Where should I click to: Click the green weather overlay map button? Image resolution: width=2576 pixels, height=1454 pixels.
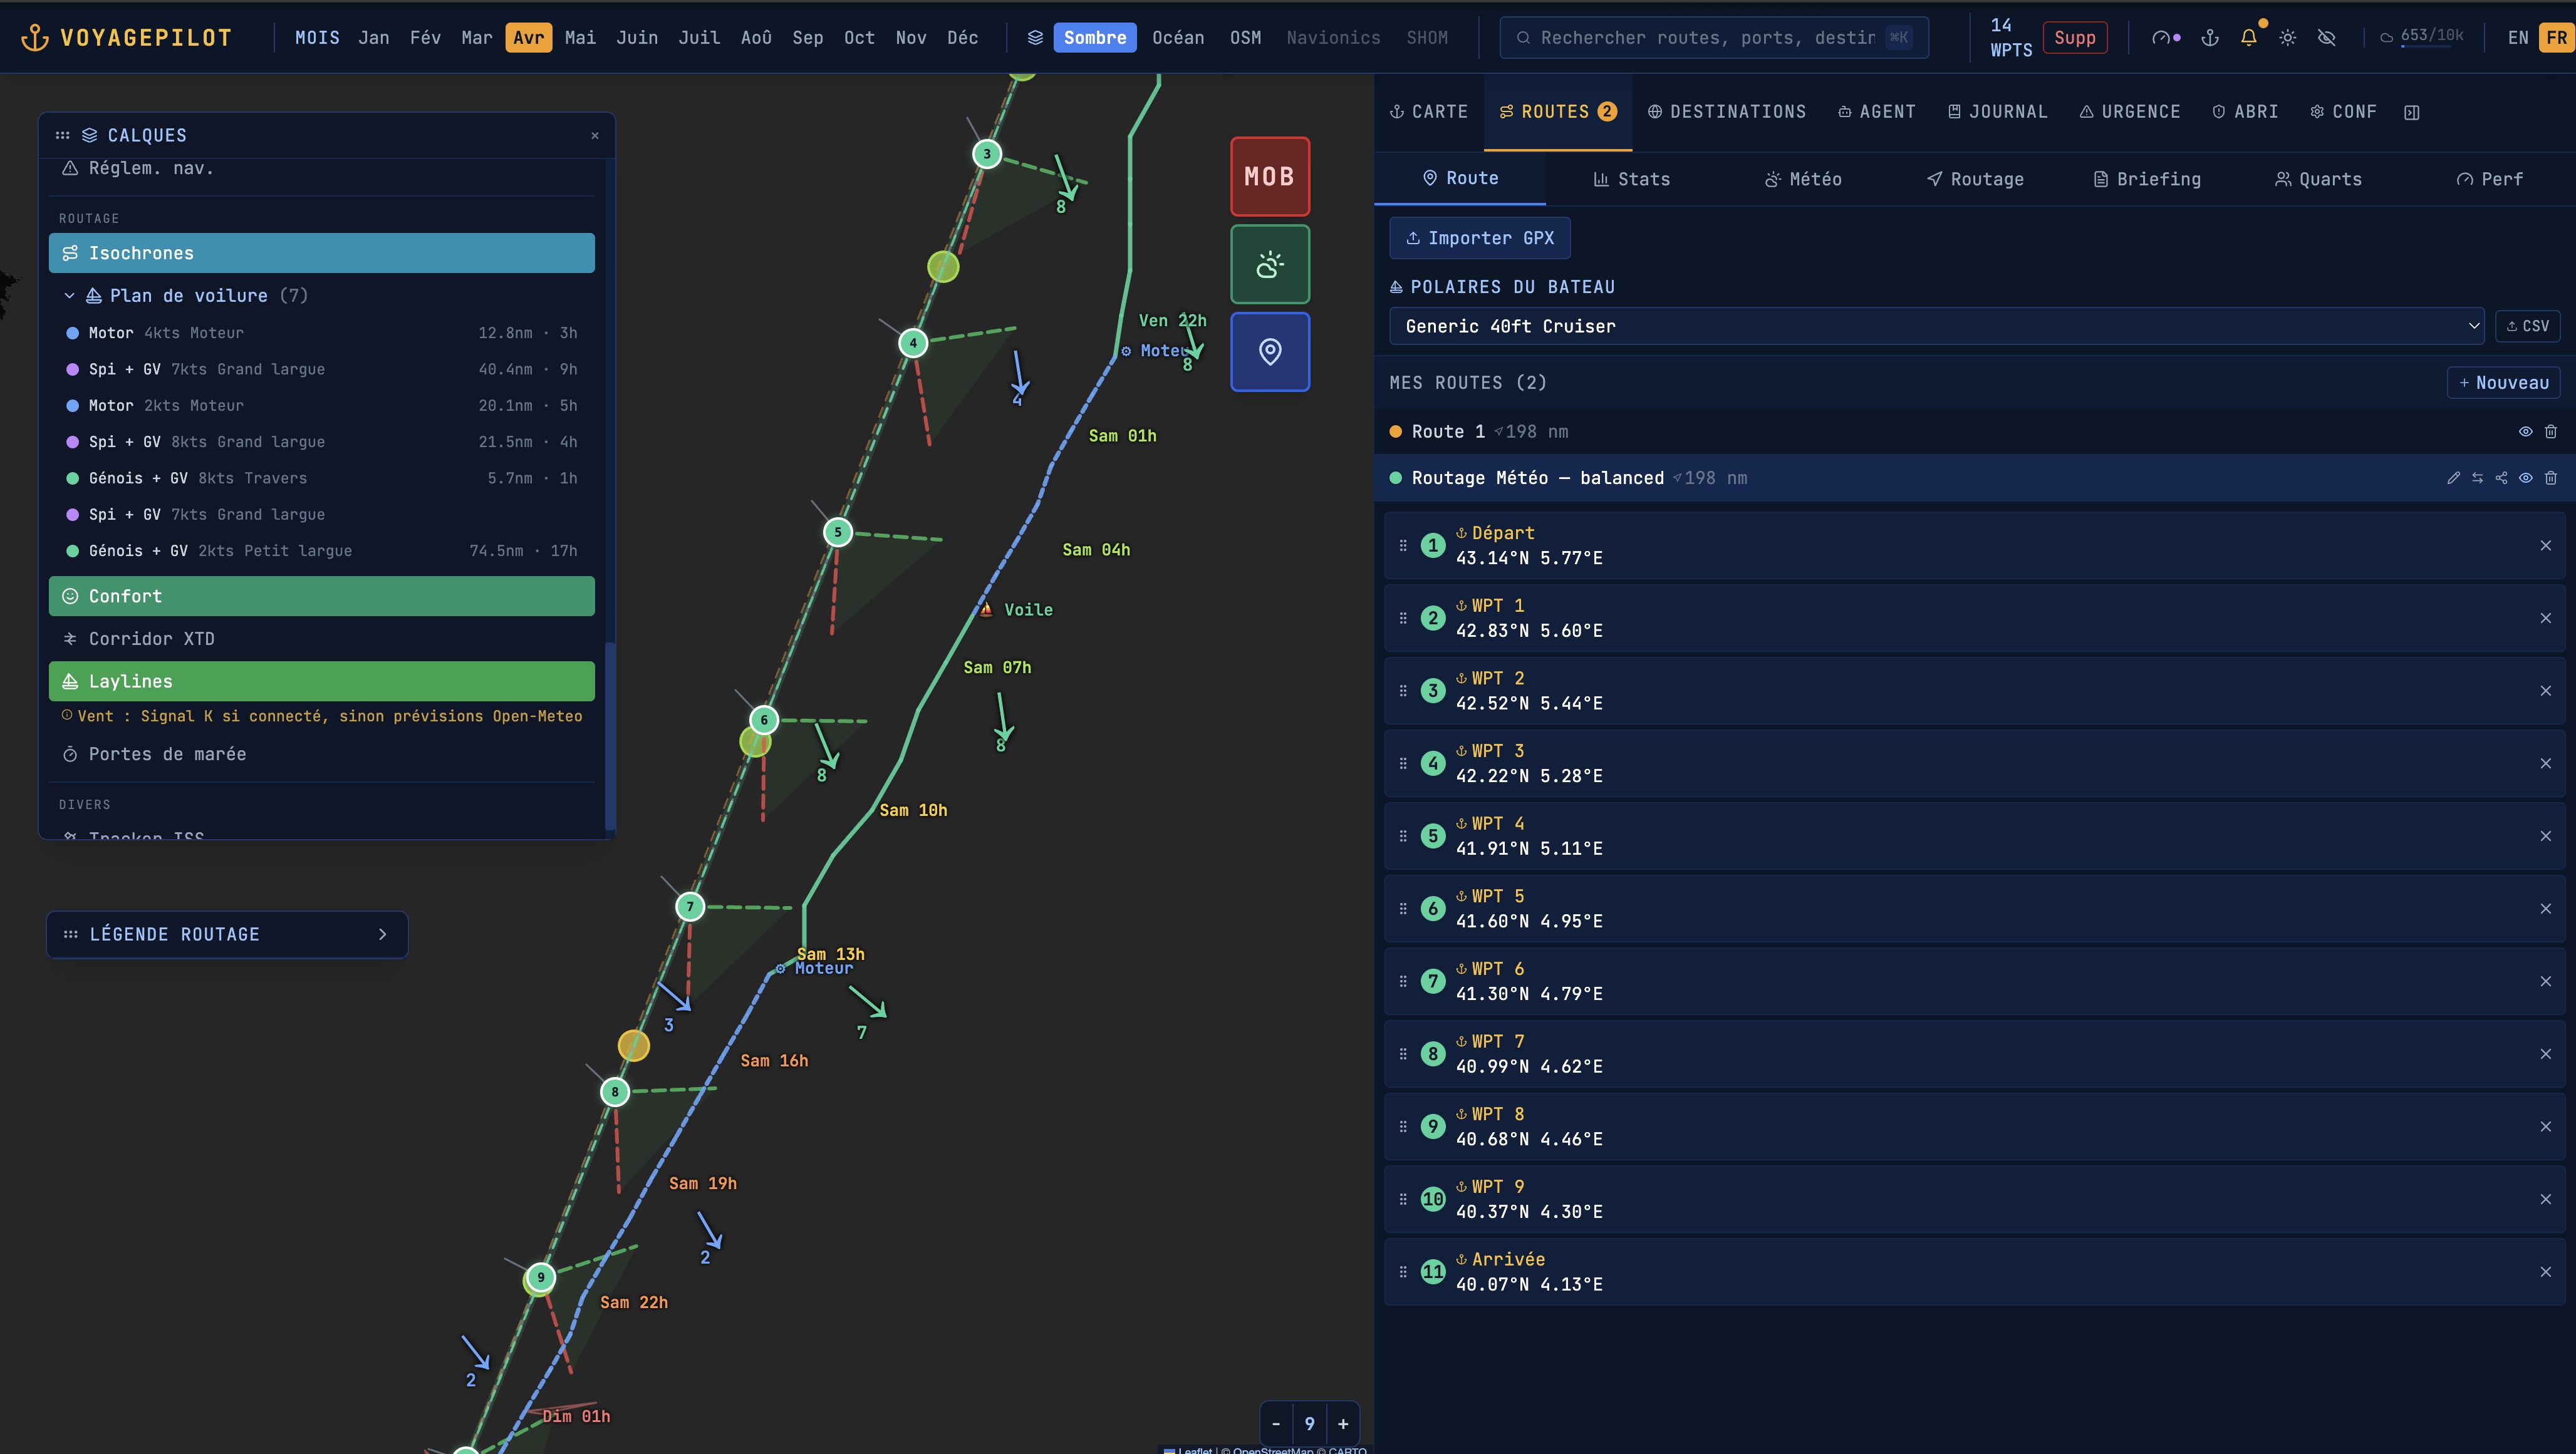coord(1269,265)
